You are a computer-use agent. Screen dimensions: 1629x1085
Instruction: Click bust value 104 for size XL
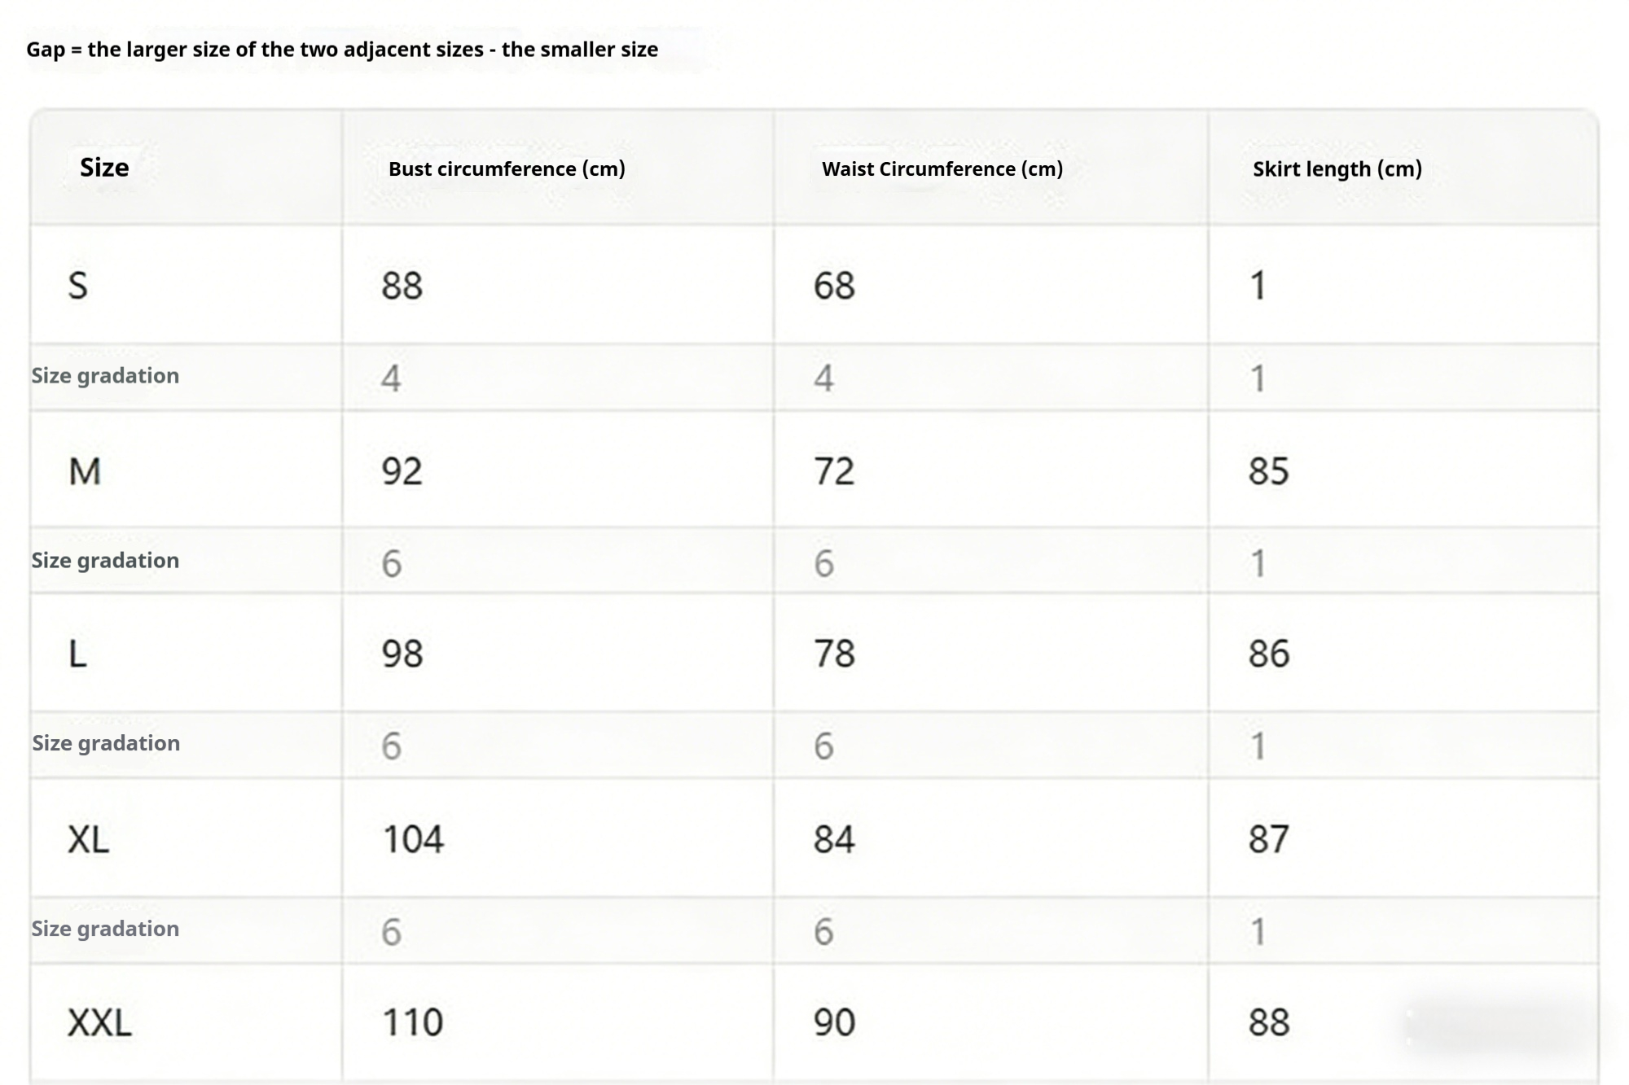(x=413, y=839)
